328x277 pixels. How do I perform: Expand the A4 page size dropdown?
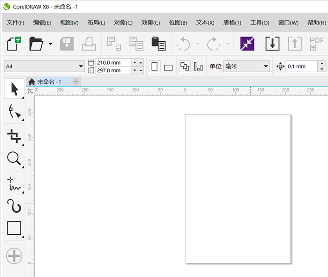(x=81, y=67)
